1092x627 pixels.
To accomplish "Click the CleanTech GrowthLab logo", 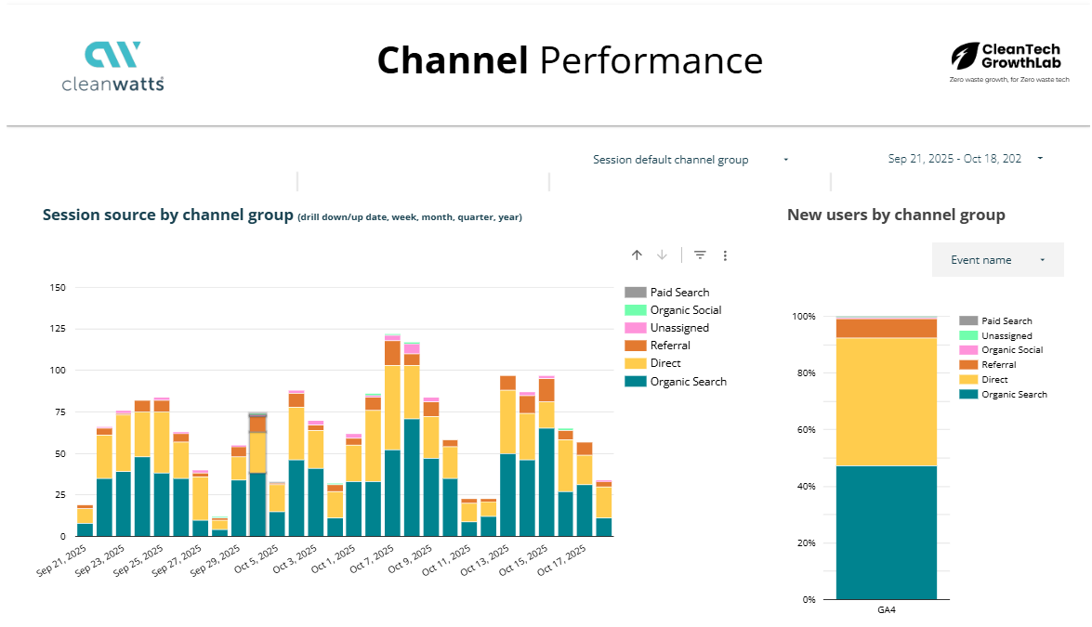I will [1009, 62].
